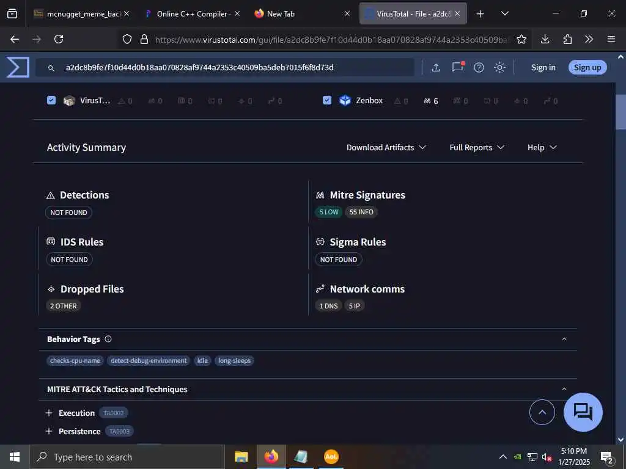Image resolution: width=626 pixels, height=469 pixels.
Task: Open the Firefox hamburger menu
Action: [x=611, y=39]
